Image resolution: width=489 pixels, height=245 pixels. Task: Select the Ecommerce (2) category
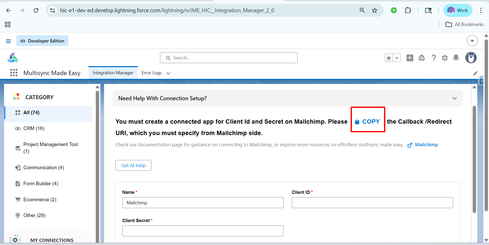click(48, 200)
